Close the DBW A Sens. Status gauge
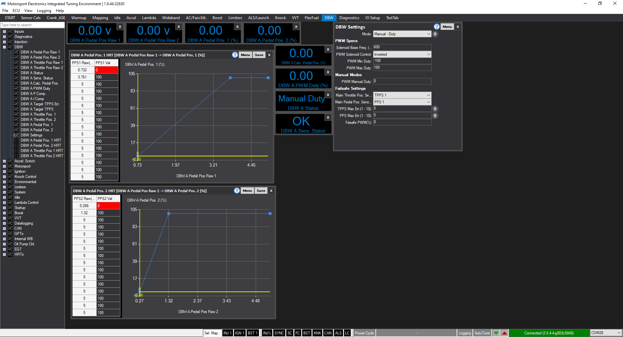The height and width of the screenshot is (337, 623). click(x=328, y=118)
